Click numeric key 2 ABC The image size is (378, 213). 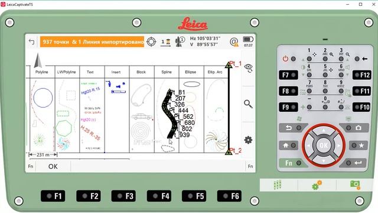pyautogui.click(x=325, y=59)
